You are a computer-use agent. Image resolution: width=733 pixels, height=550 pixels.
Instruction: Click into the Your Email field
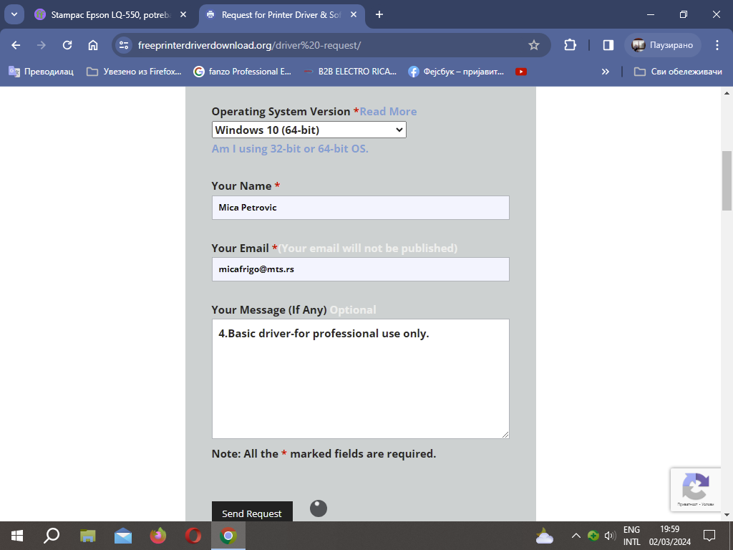click(x=360, y=269)
